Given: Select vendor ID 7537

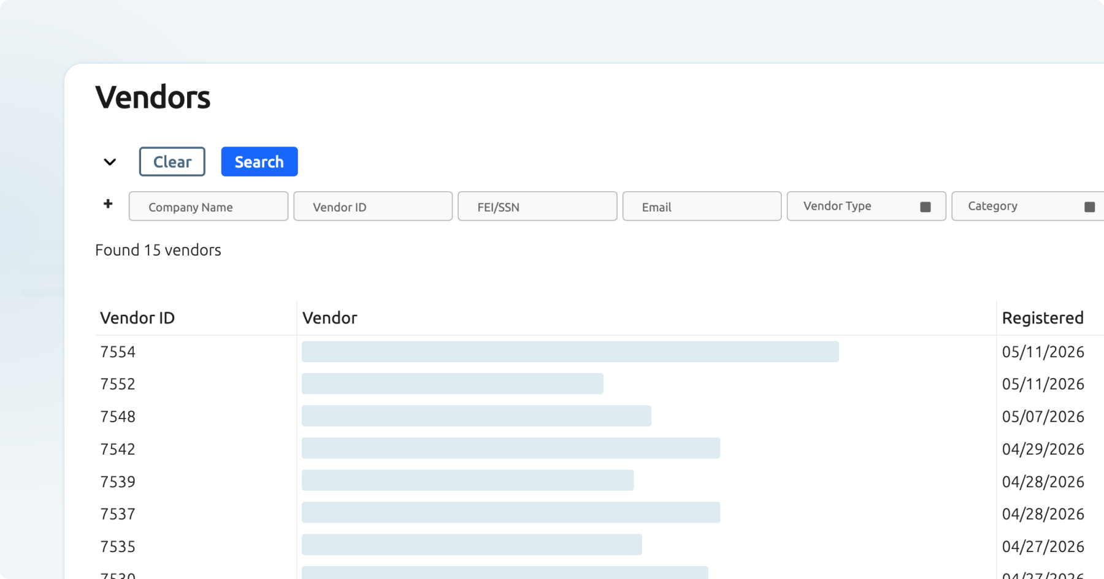Looking at the screenshot, I should pyautogui.click(x=118, y=514).
